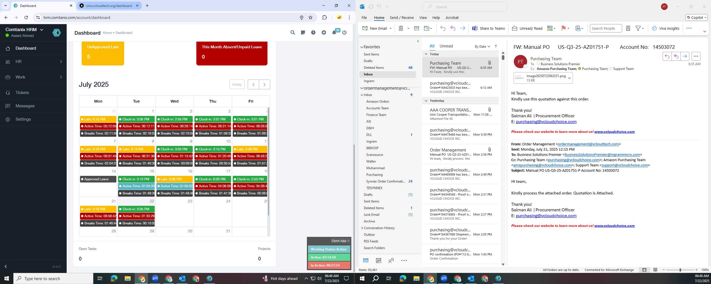Open Zoom from the left Windows taskbar
This screenshot has width=711, height=284.
point(155,278)
